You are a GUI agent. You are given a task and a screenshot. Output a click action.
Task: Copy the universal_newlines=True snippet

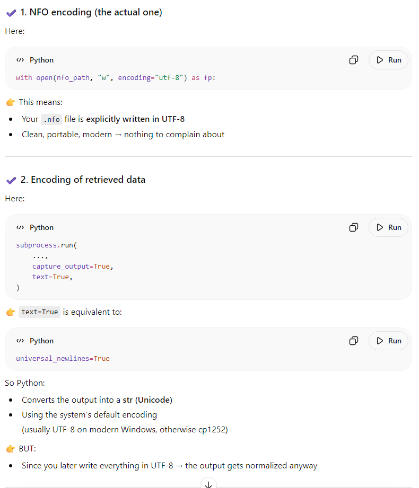pos(354,341)
